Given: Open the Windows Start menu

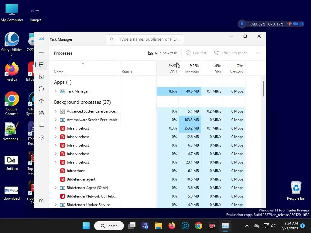Looking at the screenshot, I should pos(86,226).
